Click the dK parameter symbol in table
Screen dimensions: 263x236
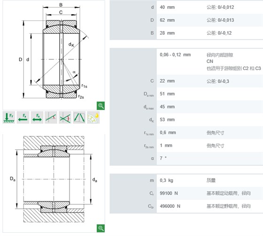[151, 120]
